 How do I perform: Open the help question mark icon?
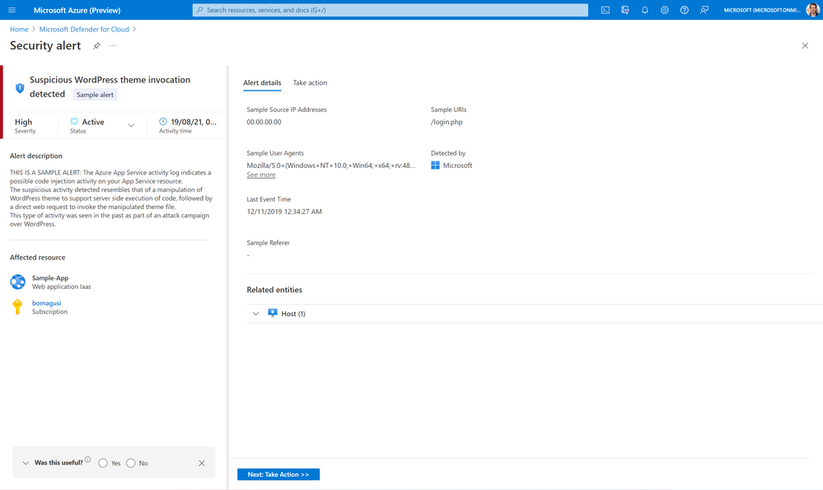coord(685,10)
